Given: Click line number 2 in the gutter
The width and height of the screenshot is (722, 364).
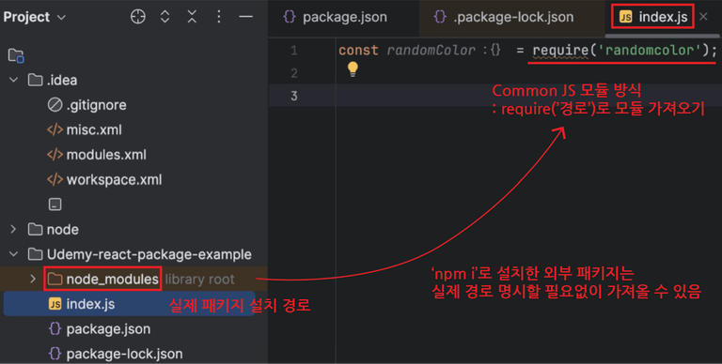Looking at the screenshot, I should coord(293,73).
